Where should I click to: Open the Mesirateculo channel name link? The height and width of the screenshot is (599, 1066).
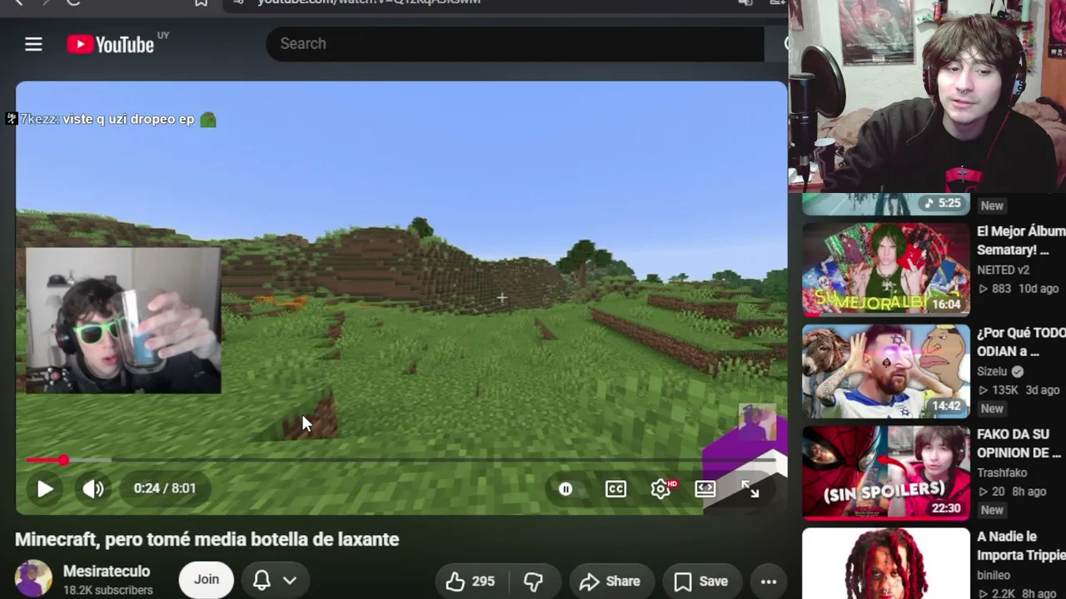pos(107,572)
